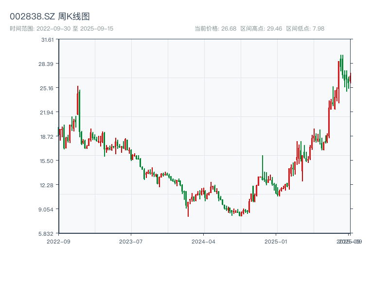Click the x-axis label 2025-01
Screen dimensions: 389x291
point(276,242)
